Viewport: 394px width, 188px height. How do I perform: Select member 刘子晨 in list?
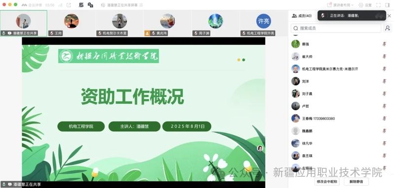[x=341, y=94]
